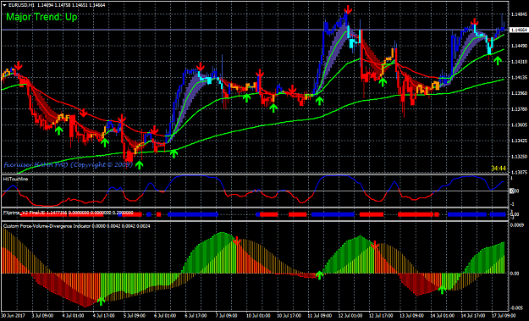Click the 5 Jul 09:00 time label
Image resolution: width=529 pixels, height=321 pixels.
coord(134,316)
